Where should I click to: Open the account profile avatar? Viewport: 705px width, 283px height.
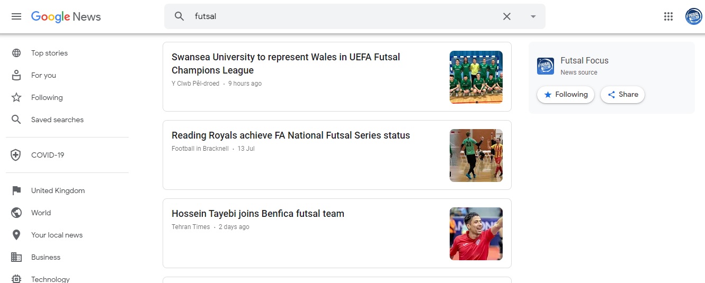point(693,16)
